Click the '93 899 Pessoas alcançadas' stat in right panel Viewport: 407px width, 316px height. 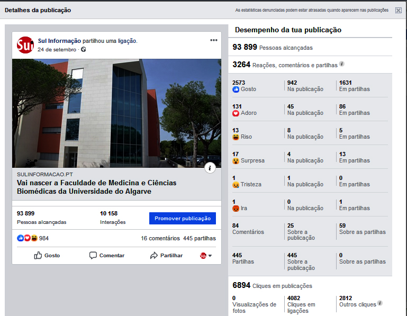click(273, 47)
